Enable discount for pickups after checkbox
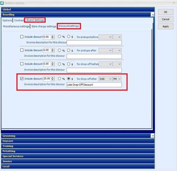 [22, 50]
